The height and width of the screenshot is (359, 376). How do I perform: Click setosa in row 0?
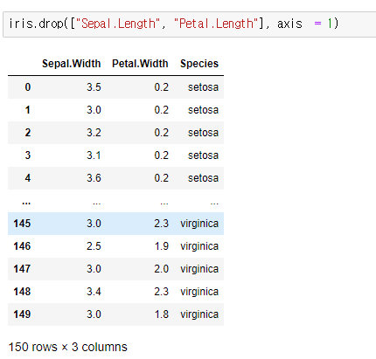coord(203,87)
